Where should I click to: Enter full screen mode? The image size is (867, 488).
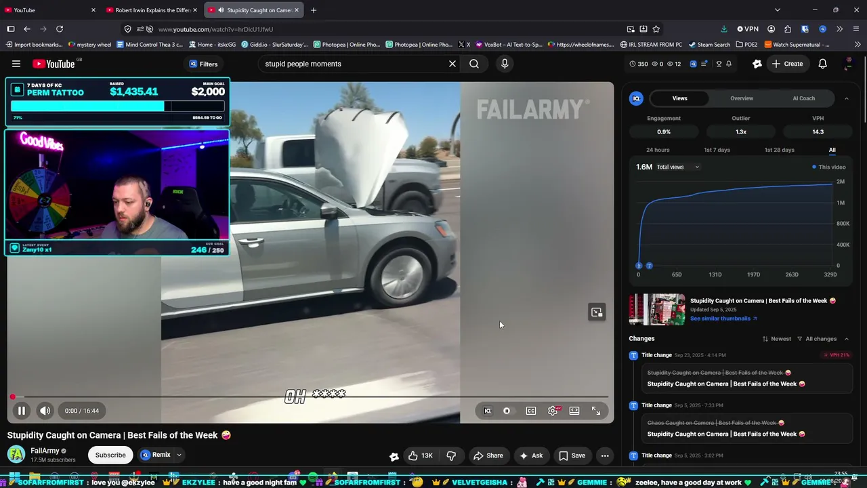point(596,411)
